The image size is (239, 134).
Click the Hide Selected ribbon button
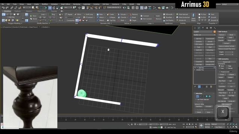coord(182,15)
